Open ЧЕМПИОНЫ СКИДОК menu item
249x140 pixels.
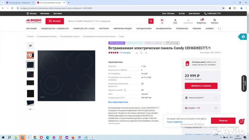coord(122,29)
